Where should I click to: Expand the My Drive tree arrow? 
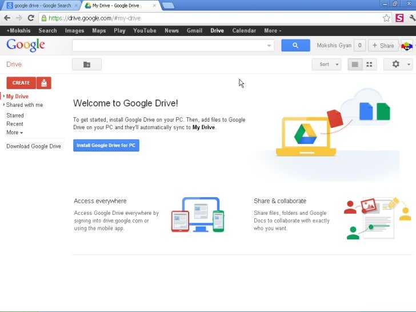3,96
